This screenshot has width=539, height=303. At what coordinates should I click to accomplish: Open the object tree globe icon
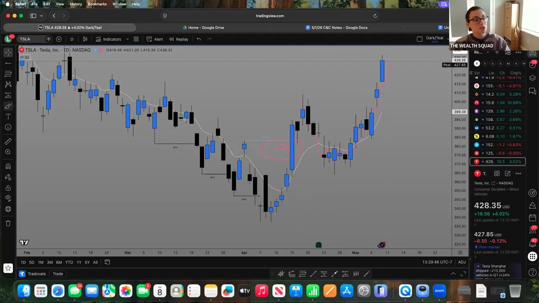[8, 209]
